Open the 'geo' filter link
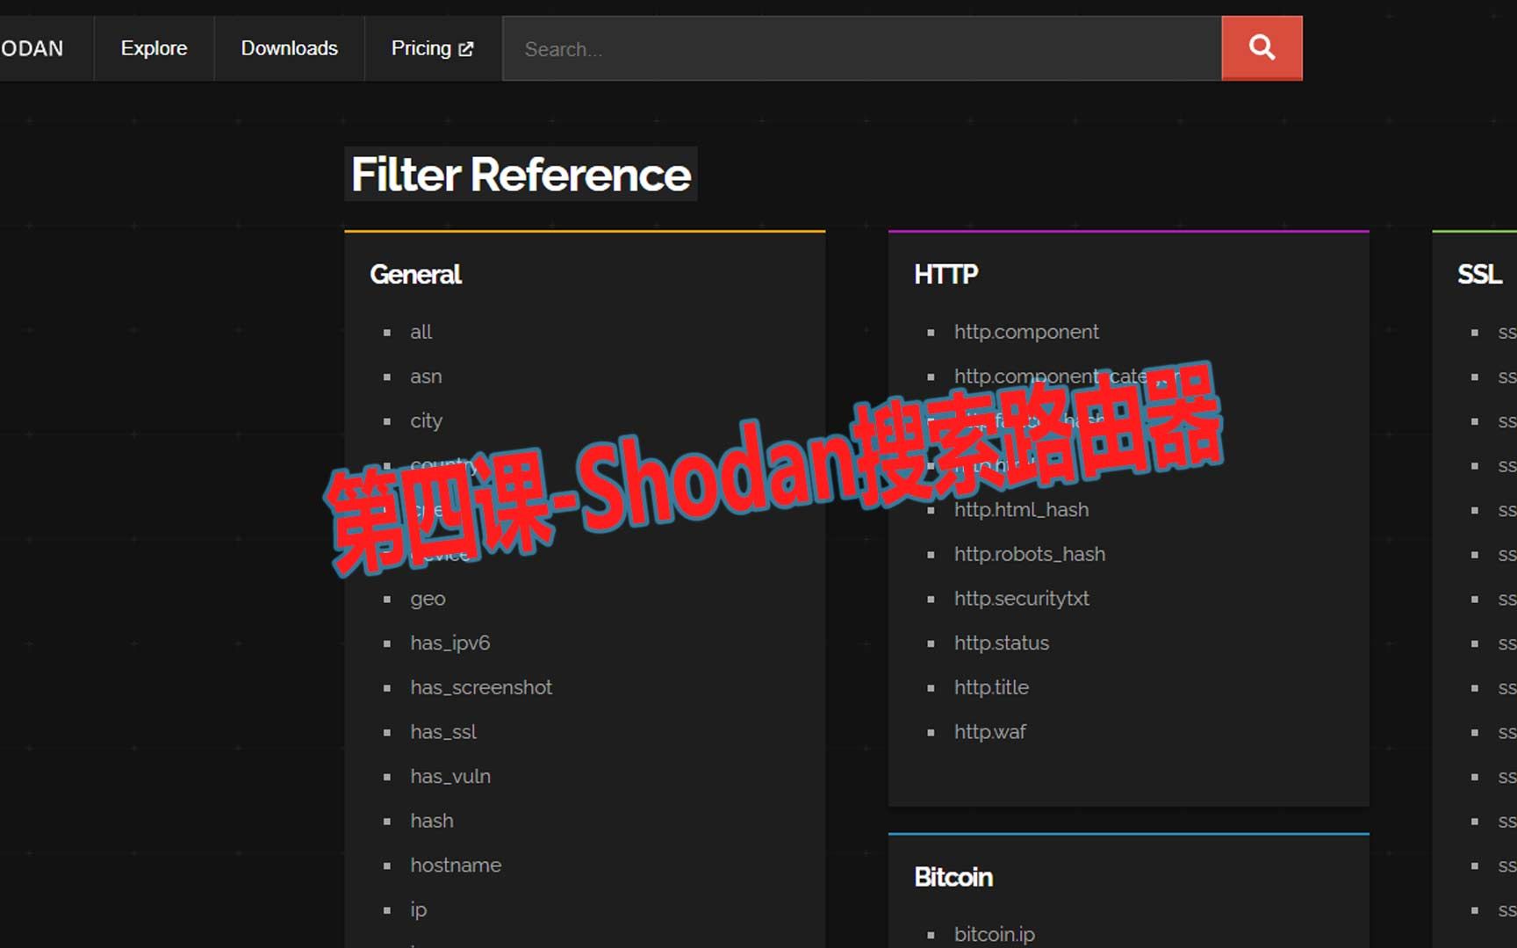This screenshot has height=948, width=1517. (428, 599)
